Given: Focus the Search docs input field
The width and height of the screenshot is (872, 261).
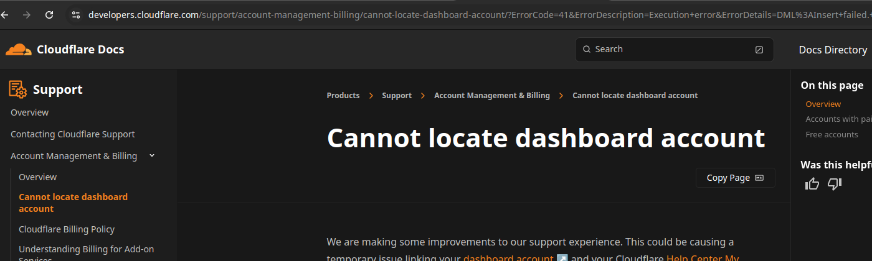Looking at the screenshot, I should click(x=674, y=50).
